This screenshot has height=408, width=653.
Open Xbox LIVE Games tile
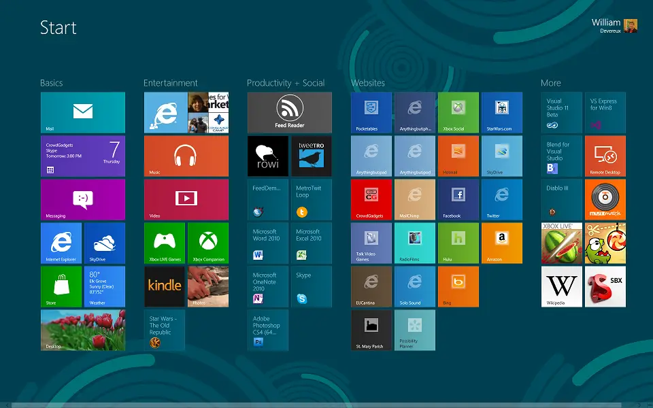pos(165,243)
